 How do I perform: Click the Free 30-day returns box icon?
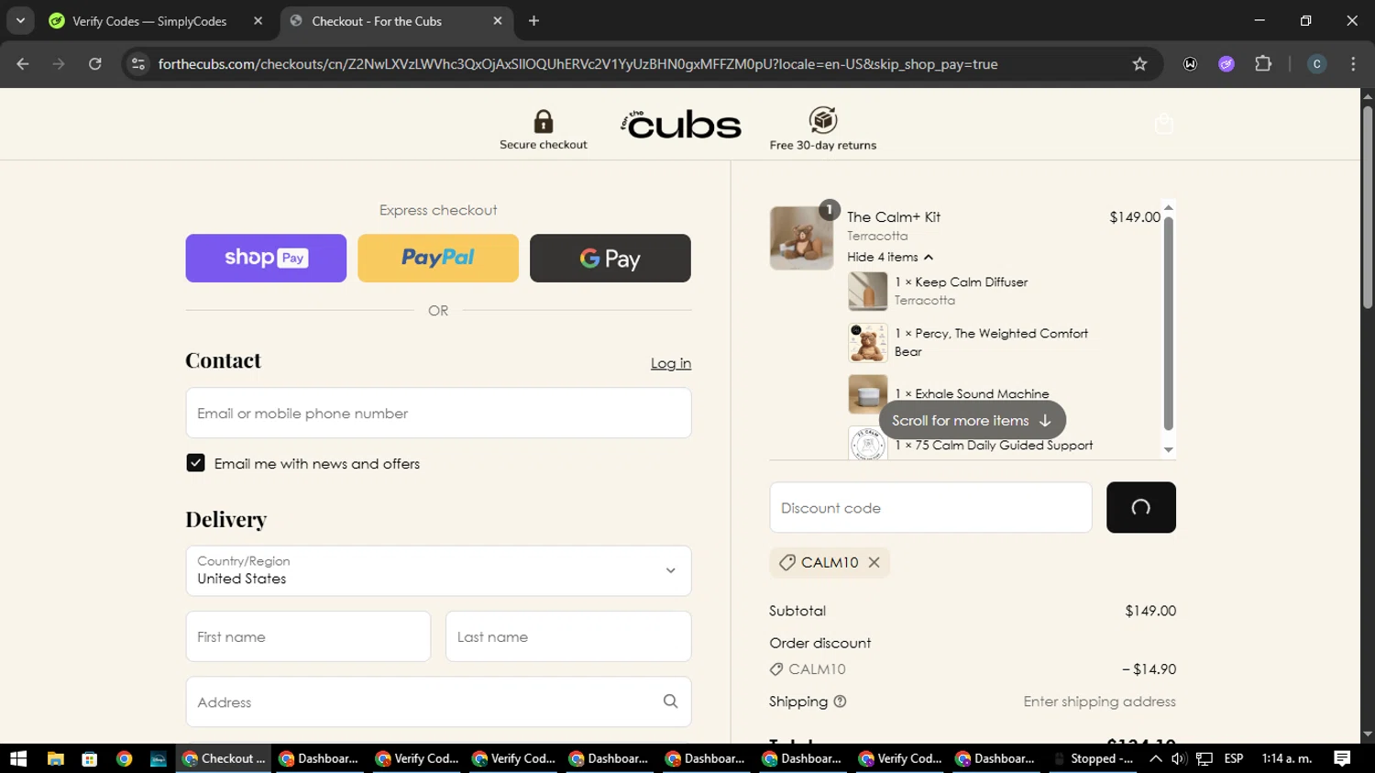[x=823, y=120]
